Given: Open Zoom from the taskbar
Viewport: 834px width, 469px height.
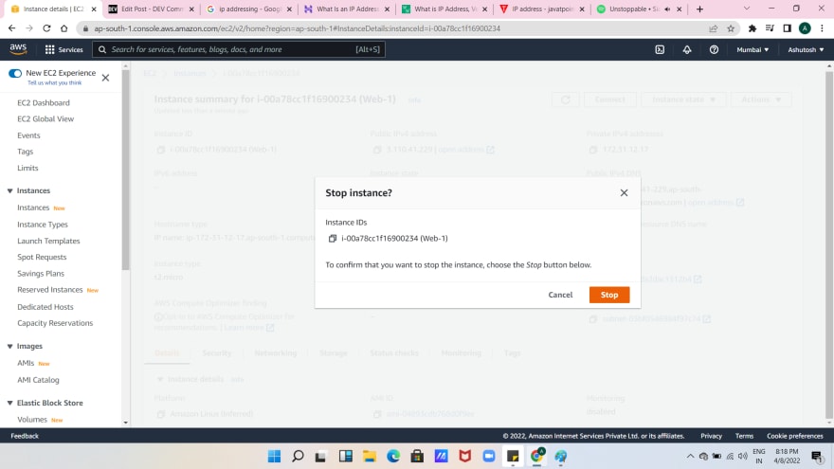Looking at the screenshot, I should [x=489, y=457].
